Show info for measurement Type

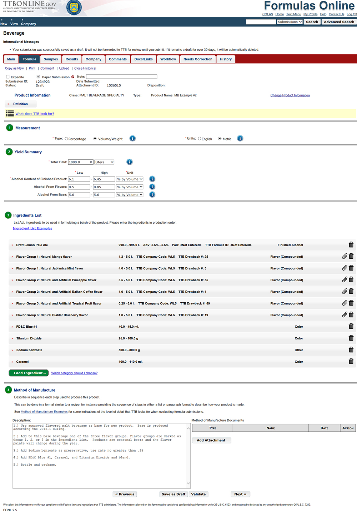coord(132,138)
